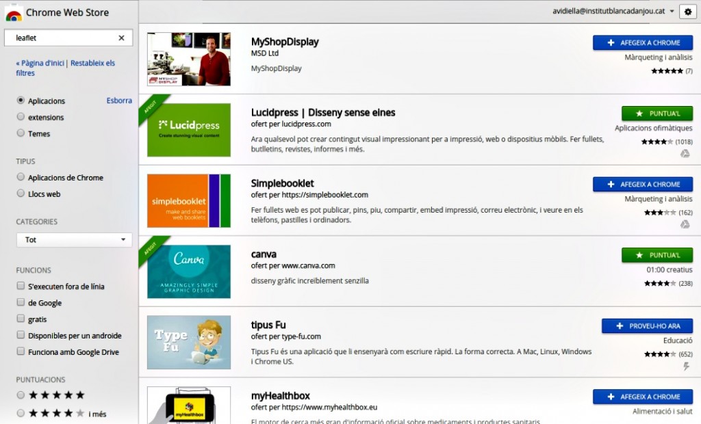Click ofert per type-fu.com text

(285, 336)
